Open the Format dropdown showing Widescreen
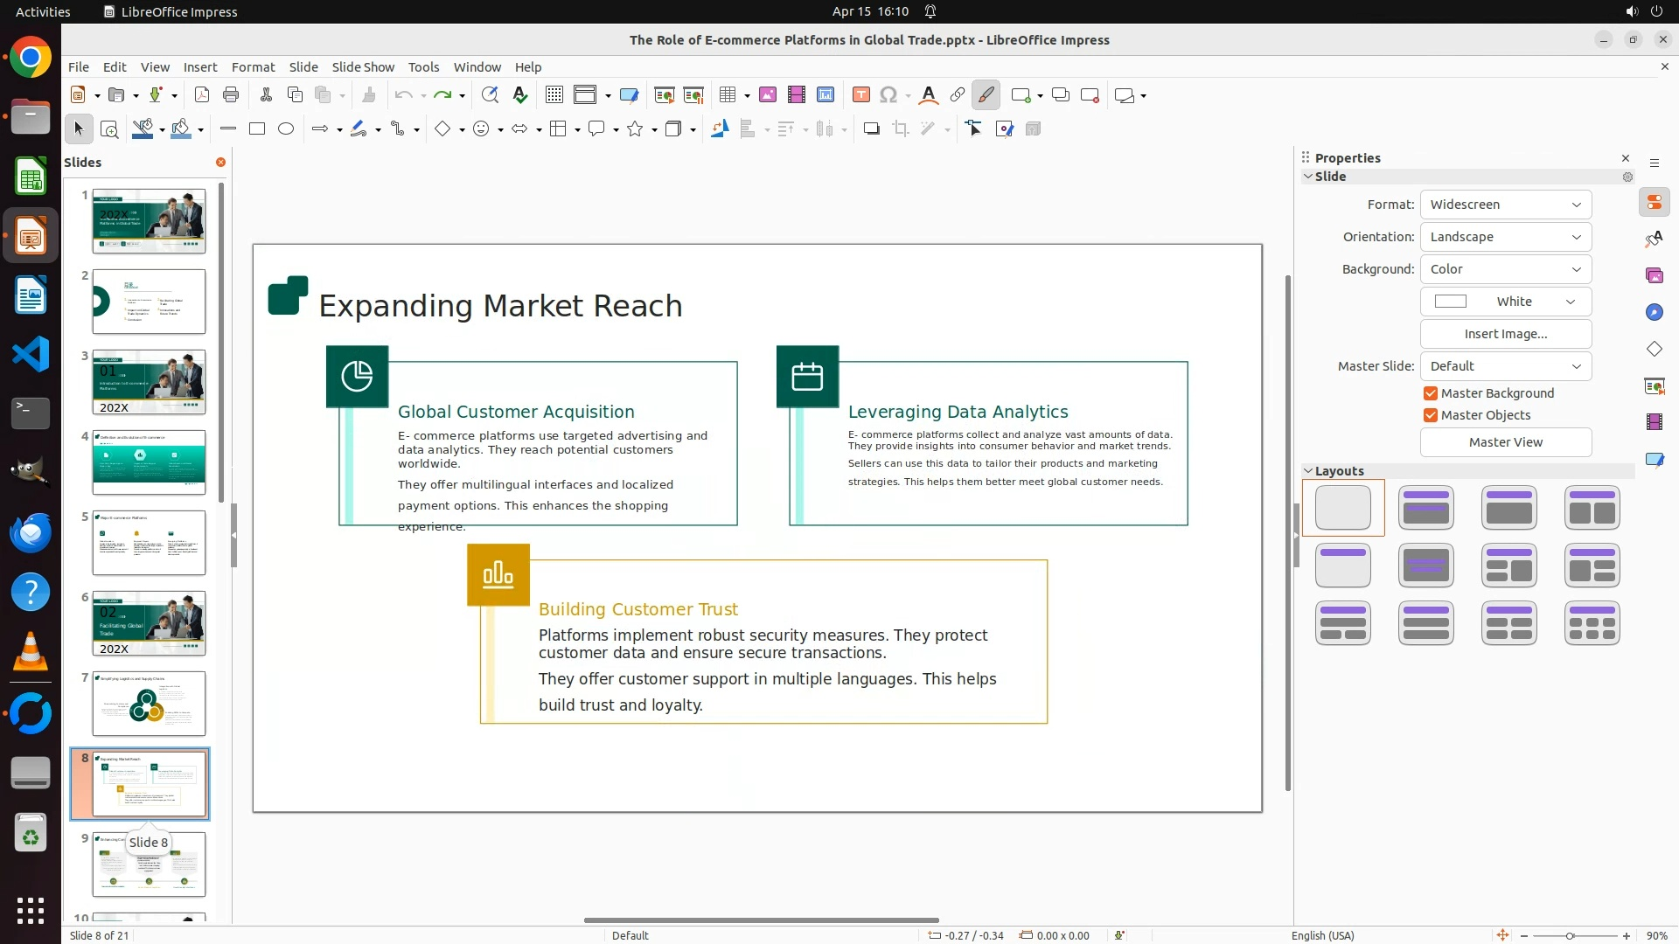The width and height of the screenshot is (1679, 944). pyautogui.click(x=1505, y=205)
